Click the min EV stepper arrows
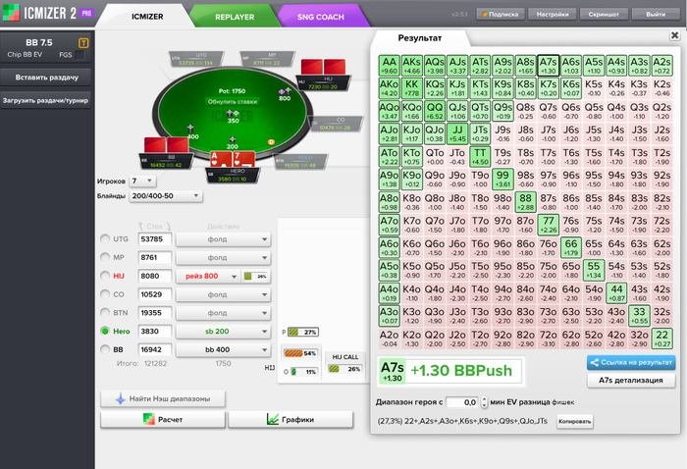 click(x=484, y=402)
